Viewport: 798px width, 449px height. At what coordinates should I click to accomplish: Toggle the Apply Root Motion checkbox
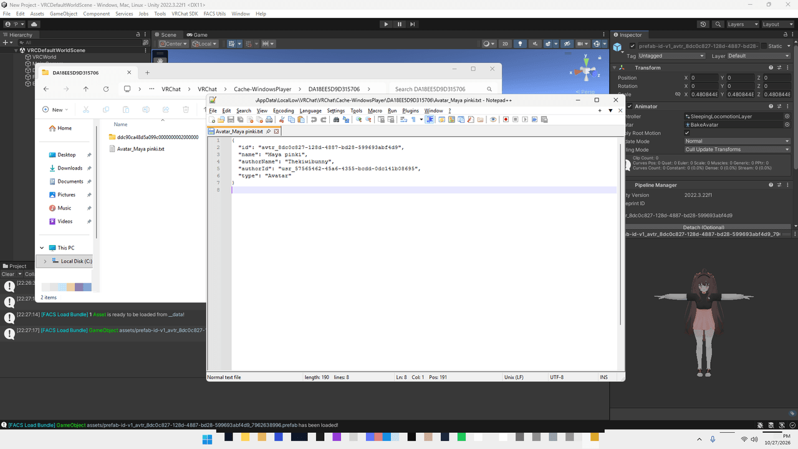click(x=687, y=133)
